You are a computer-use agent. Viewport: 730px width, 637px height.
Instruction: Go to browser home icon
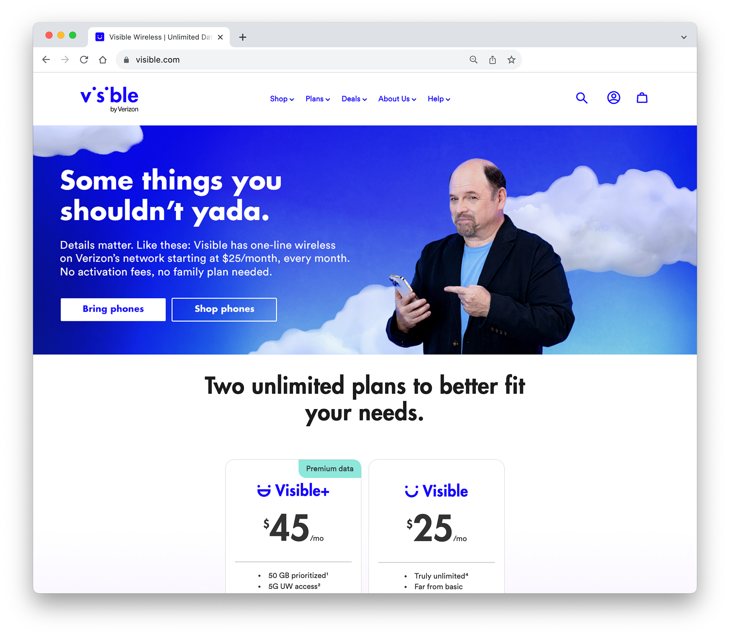pos(103,60)
